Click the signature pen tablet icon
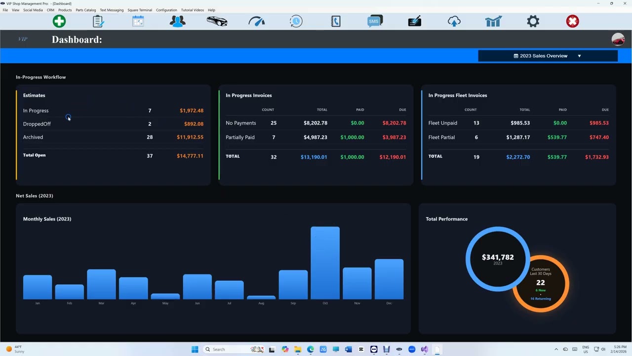The image size is (632, 356). tap(415, 21)
